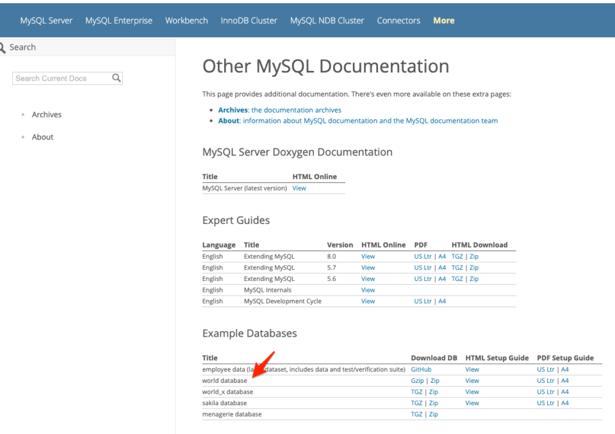This screenshot has height=434, width=615.
Task: Follow the About MySQL documentation team link
Action: click(x=357, y=121)
